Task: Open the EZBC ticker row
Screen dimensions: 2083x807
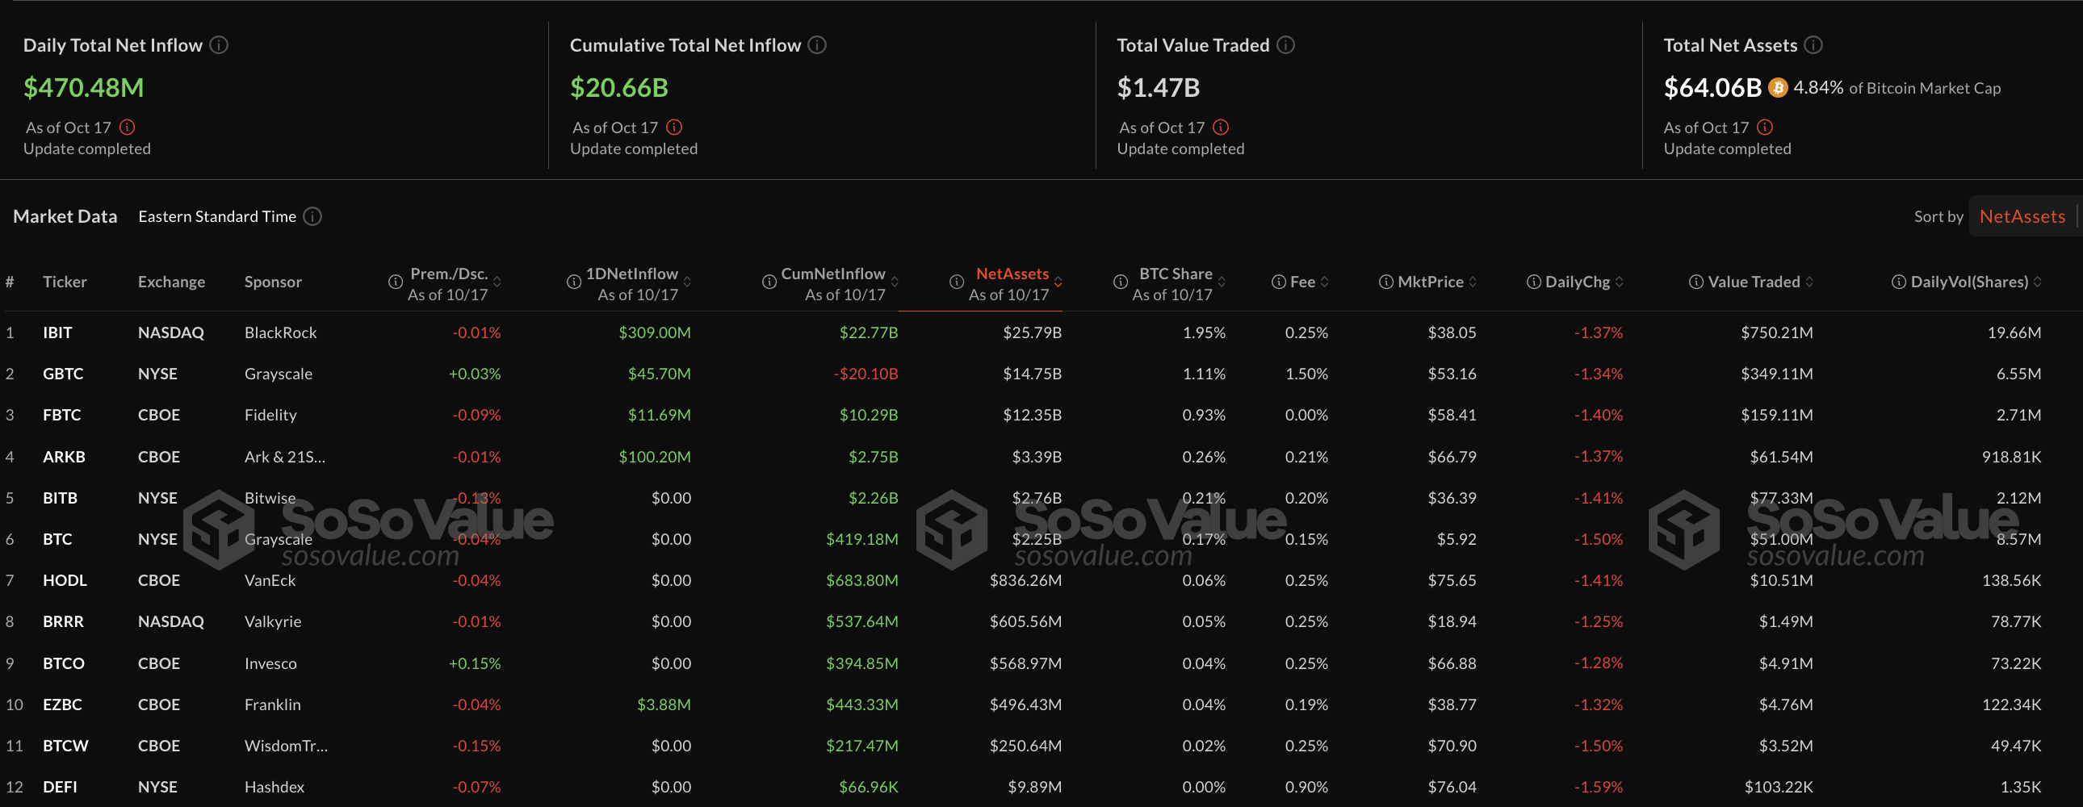Action: (x=1041, y=705)
